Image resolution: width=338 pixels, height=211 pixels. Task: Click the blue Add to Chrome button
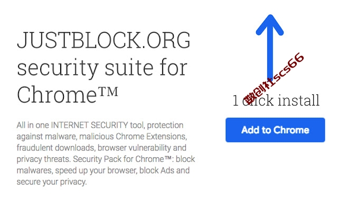pos(275,130)
